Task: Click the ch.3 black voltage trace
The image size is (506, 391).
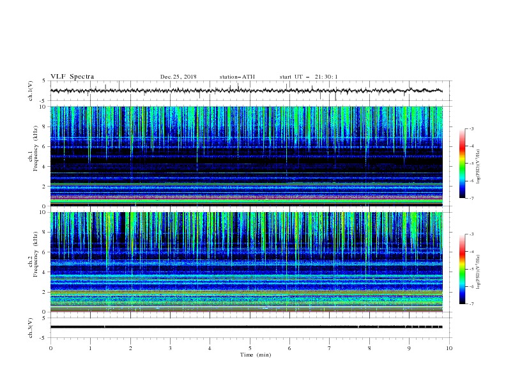Action: (246, 327)
